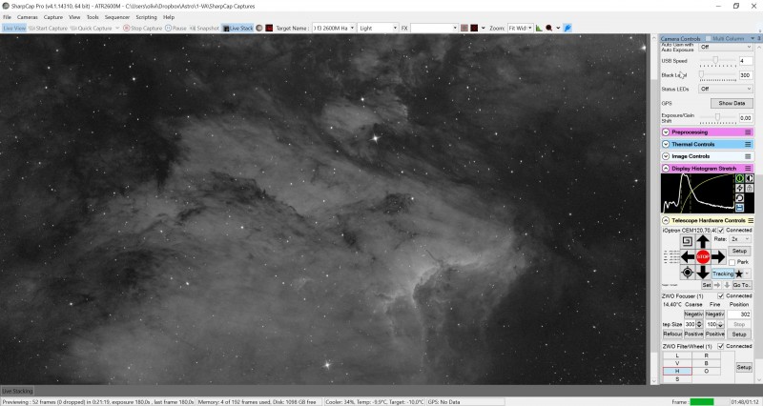The image size is (763, 406).
Task: Click the half-black contrast icon beside histogram
Action: pyautogui.click(x=750, y=178)
